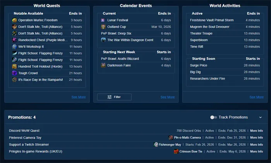
Task: Select Froststone Vault Primal Storm activity
Action: pos(212,20)
